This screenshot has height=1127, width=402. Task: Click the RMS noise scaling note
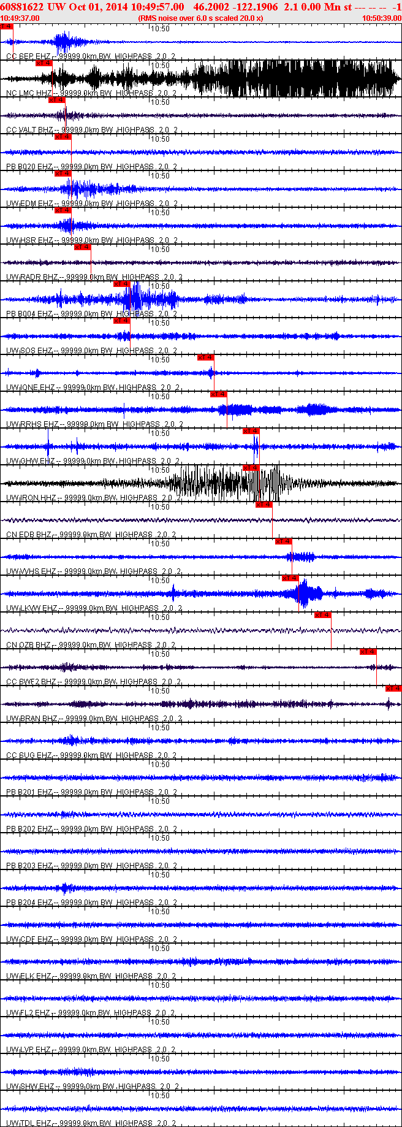click(x=201, y=18)
